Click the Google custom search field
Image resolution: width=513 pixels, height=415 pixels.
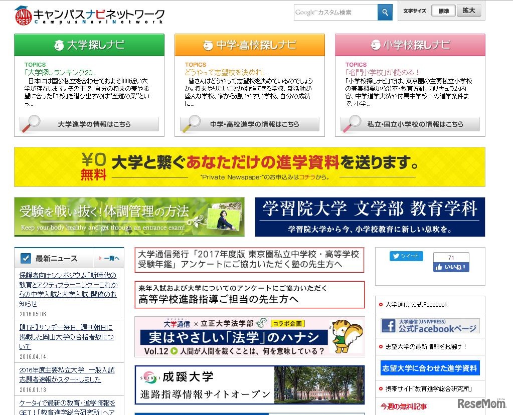pos(335,13)
